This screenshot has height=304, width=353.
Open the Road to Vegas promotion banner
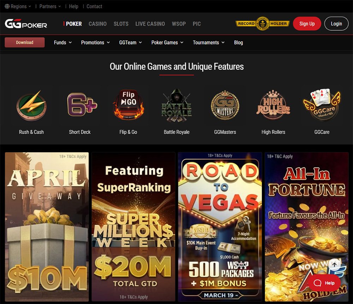click(220, 227)
